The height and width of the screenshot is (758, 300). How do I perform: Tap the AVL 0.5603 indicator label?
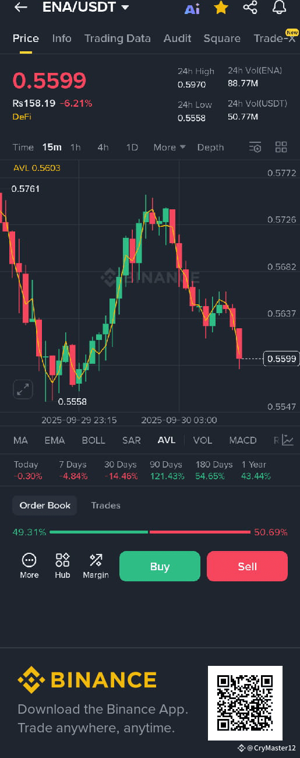37,168
